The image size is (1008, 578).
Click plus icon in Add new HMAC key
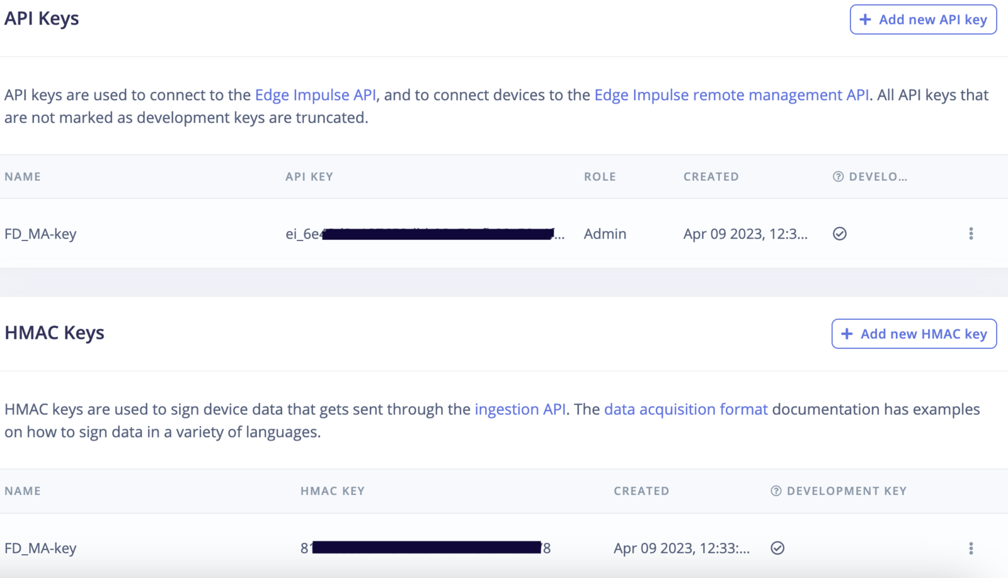point(847,334)
